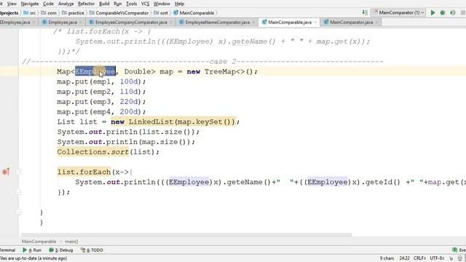466x262 pixels.
Task: Click the CRLF line separator indicator
Action: (419, 258)
